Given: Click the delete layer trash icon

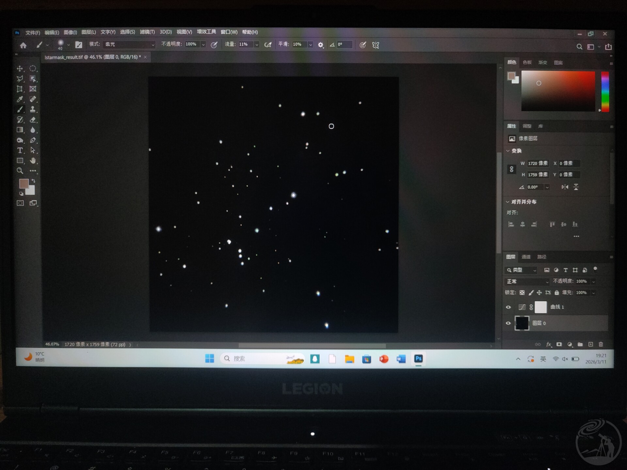Looking at the screenshot, I should (601, 344).
